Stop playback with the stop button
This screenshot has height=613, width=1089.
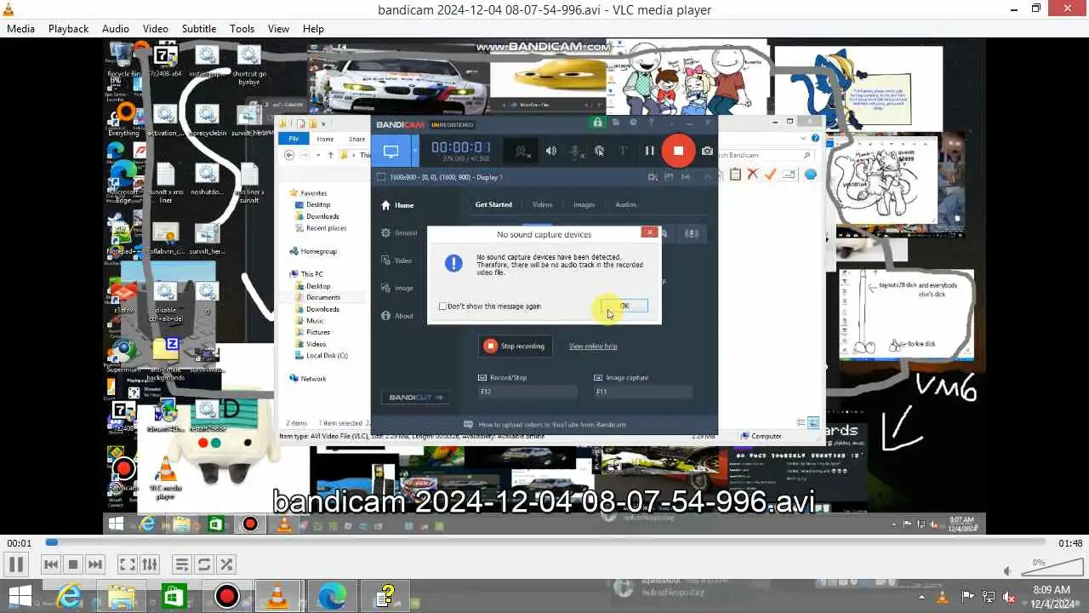tap(73, 564)
